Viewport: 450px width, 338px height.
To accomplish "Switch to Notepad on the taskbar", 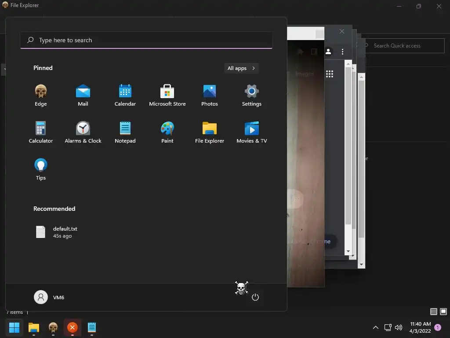I will tap(92, 327).
